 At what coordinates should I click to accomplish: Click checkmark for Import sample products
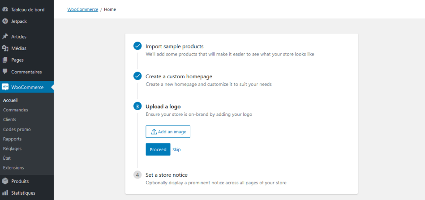coord(137,46)
